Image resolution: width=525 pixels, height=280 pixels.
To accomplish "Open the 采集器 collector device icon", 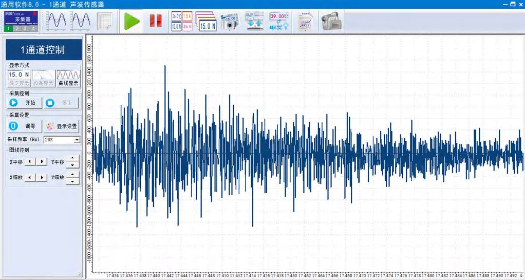I will click(x=22, y=21).
